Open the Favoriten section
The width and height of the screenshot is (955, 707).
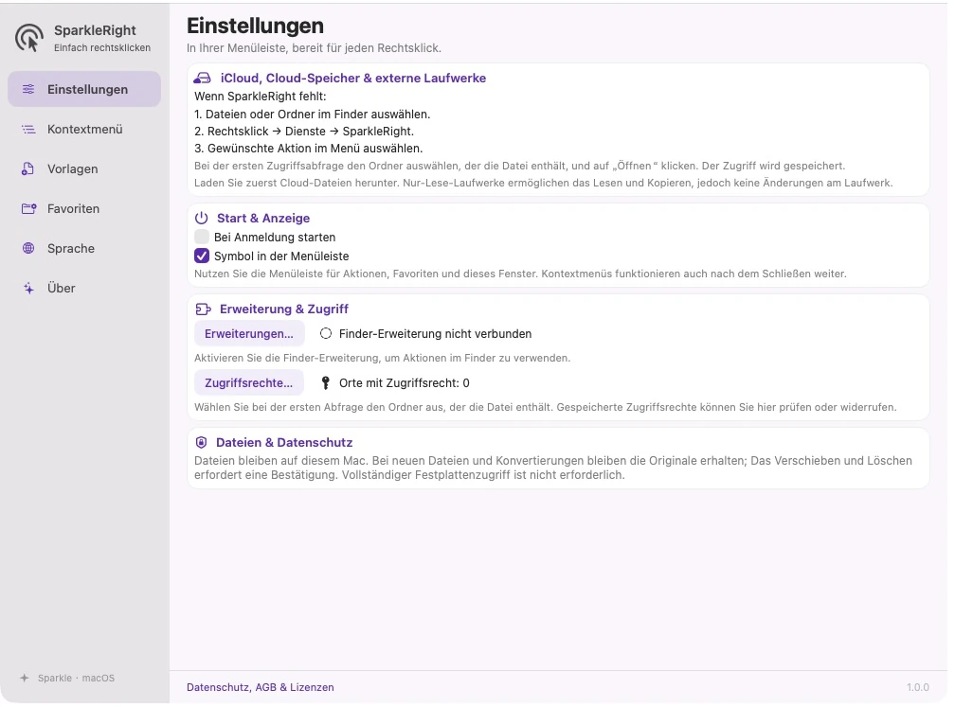84,208
